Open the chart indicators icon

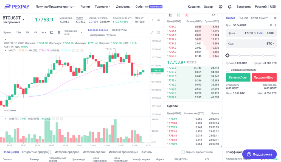point(52,32)
